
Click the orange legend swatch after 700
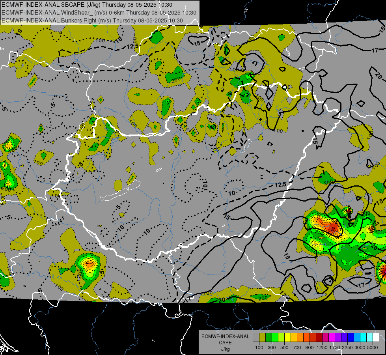300,338
